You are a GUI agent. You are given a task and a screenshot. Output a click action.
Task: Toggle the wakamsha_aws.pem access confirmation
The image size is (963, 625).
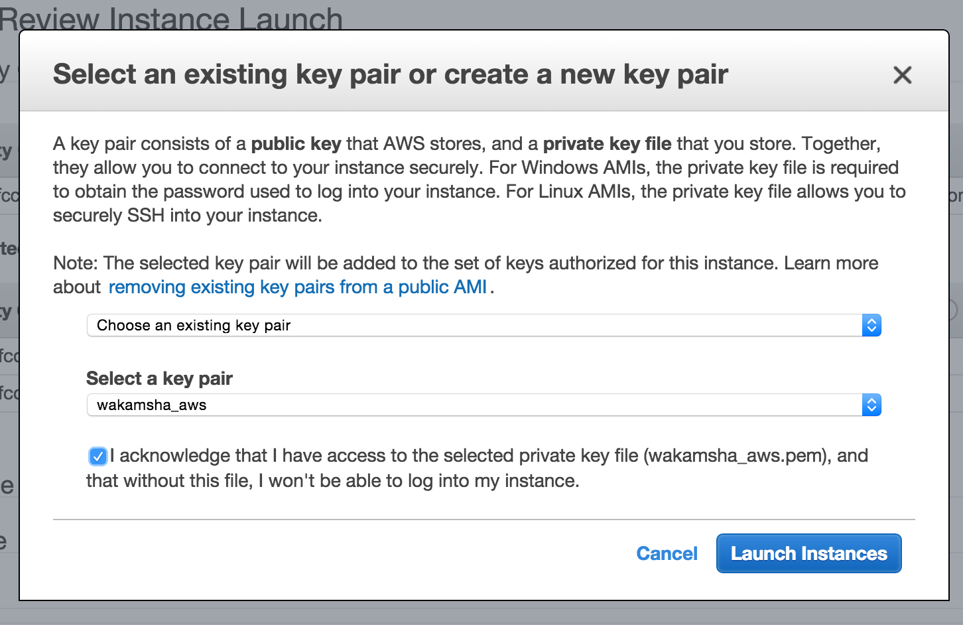click(x=97, y=456)
